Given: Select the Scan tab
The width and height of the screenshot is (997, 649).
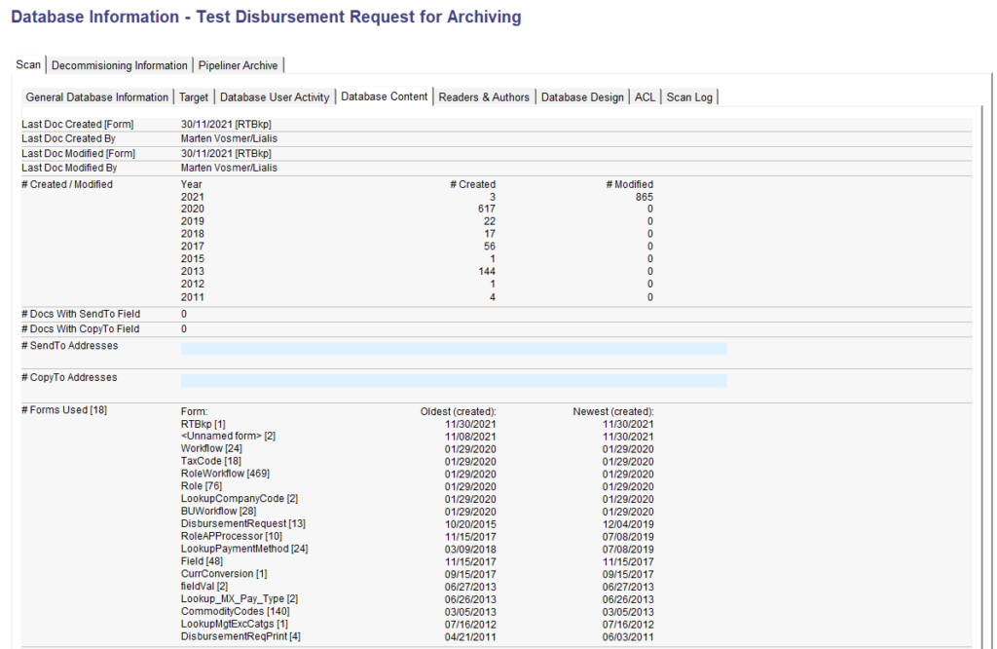Looking at the screenshot, I should (27, 64).
